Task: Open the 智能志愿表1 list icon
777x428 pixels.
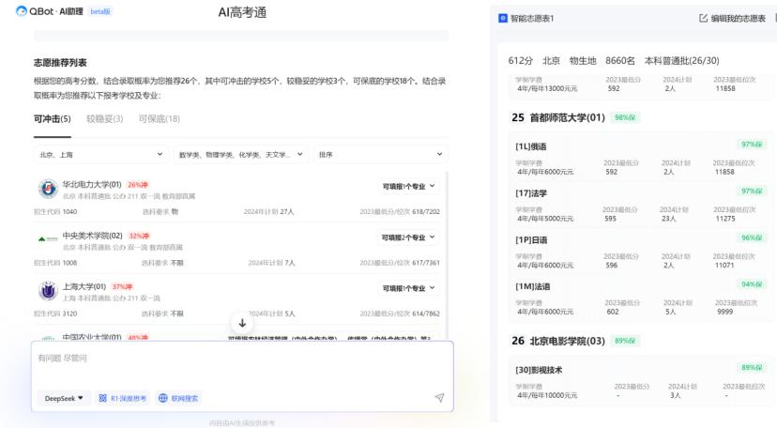Action: tap(502, 19)
